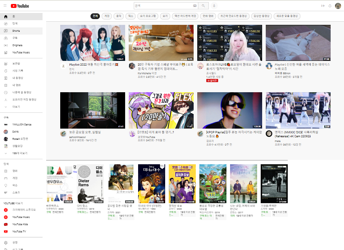This screenshot has height=250, width=344.
Task: Open Explore compass icon in sidebar
Action: pyautogui.click(x=6, y=24)
